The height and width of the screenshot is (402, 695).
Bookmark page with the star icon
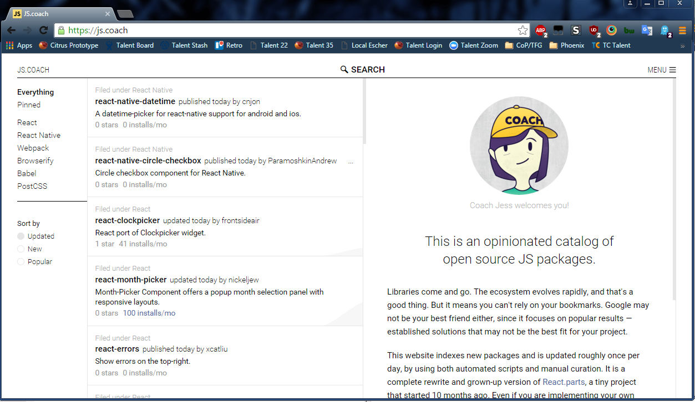click(x=522, y=30)
